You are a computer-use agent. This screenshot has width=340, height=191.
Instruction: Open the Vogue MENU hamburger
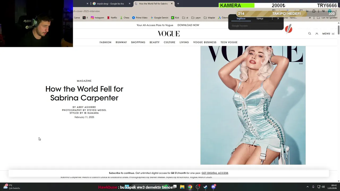point(328,34)
